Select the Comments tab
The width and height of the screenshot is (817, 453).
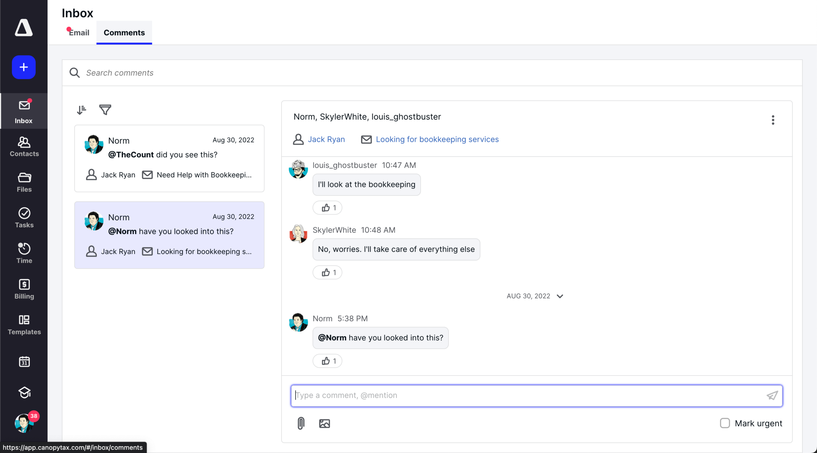[x=124, y=33]
